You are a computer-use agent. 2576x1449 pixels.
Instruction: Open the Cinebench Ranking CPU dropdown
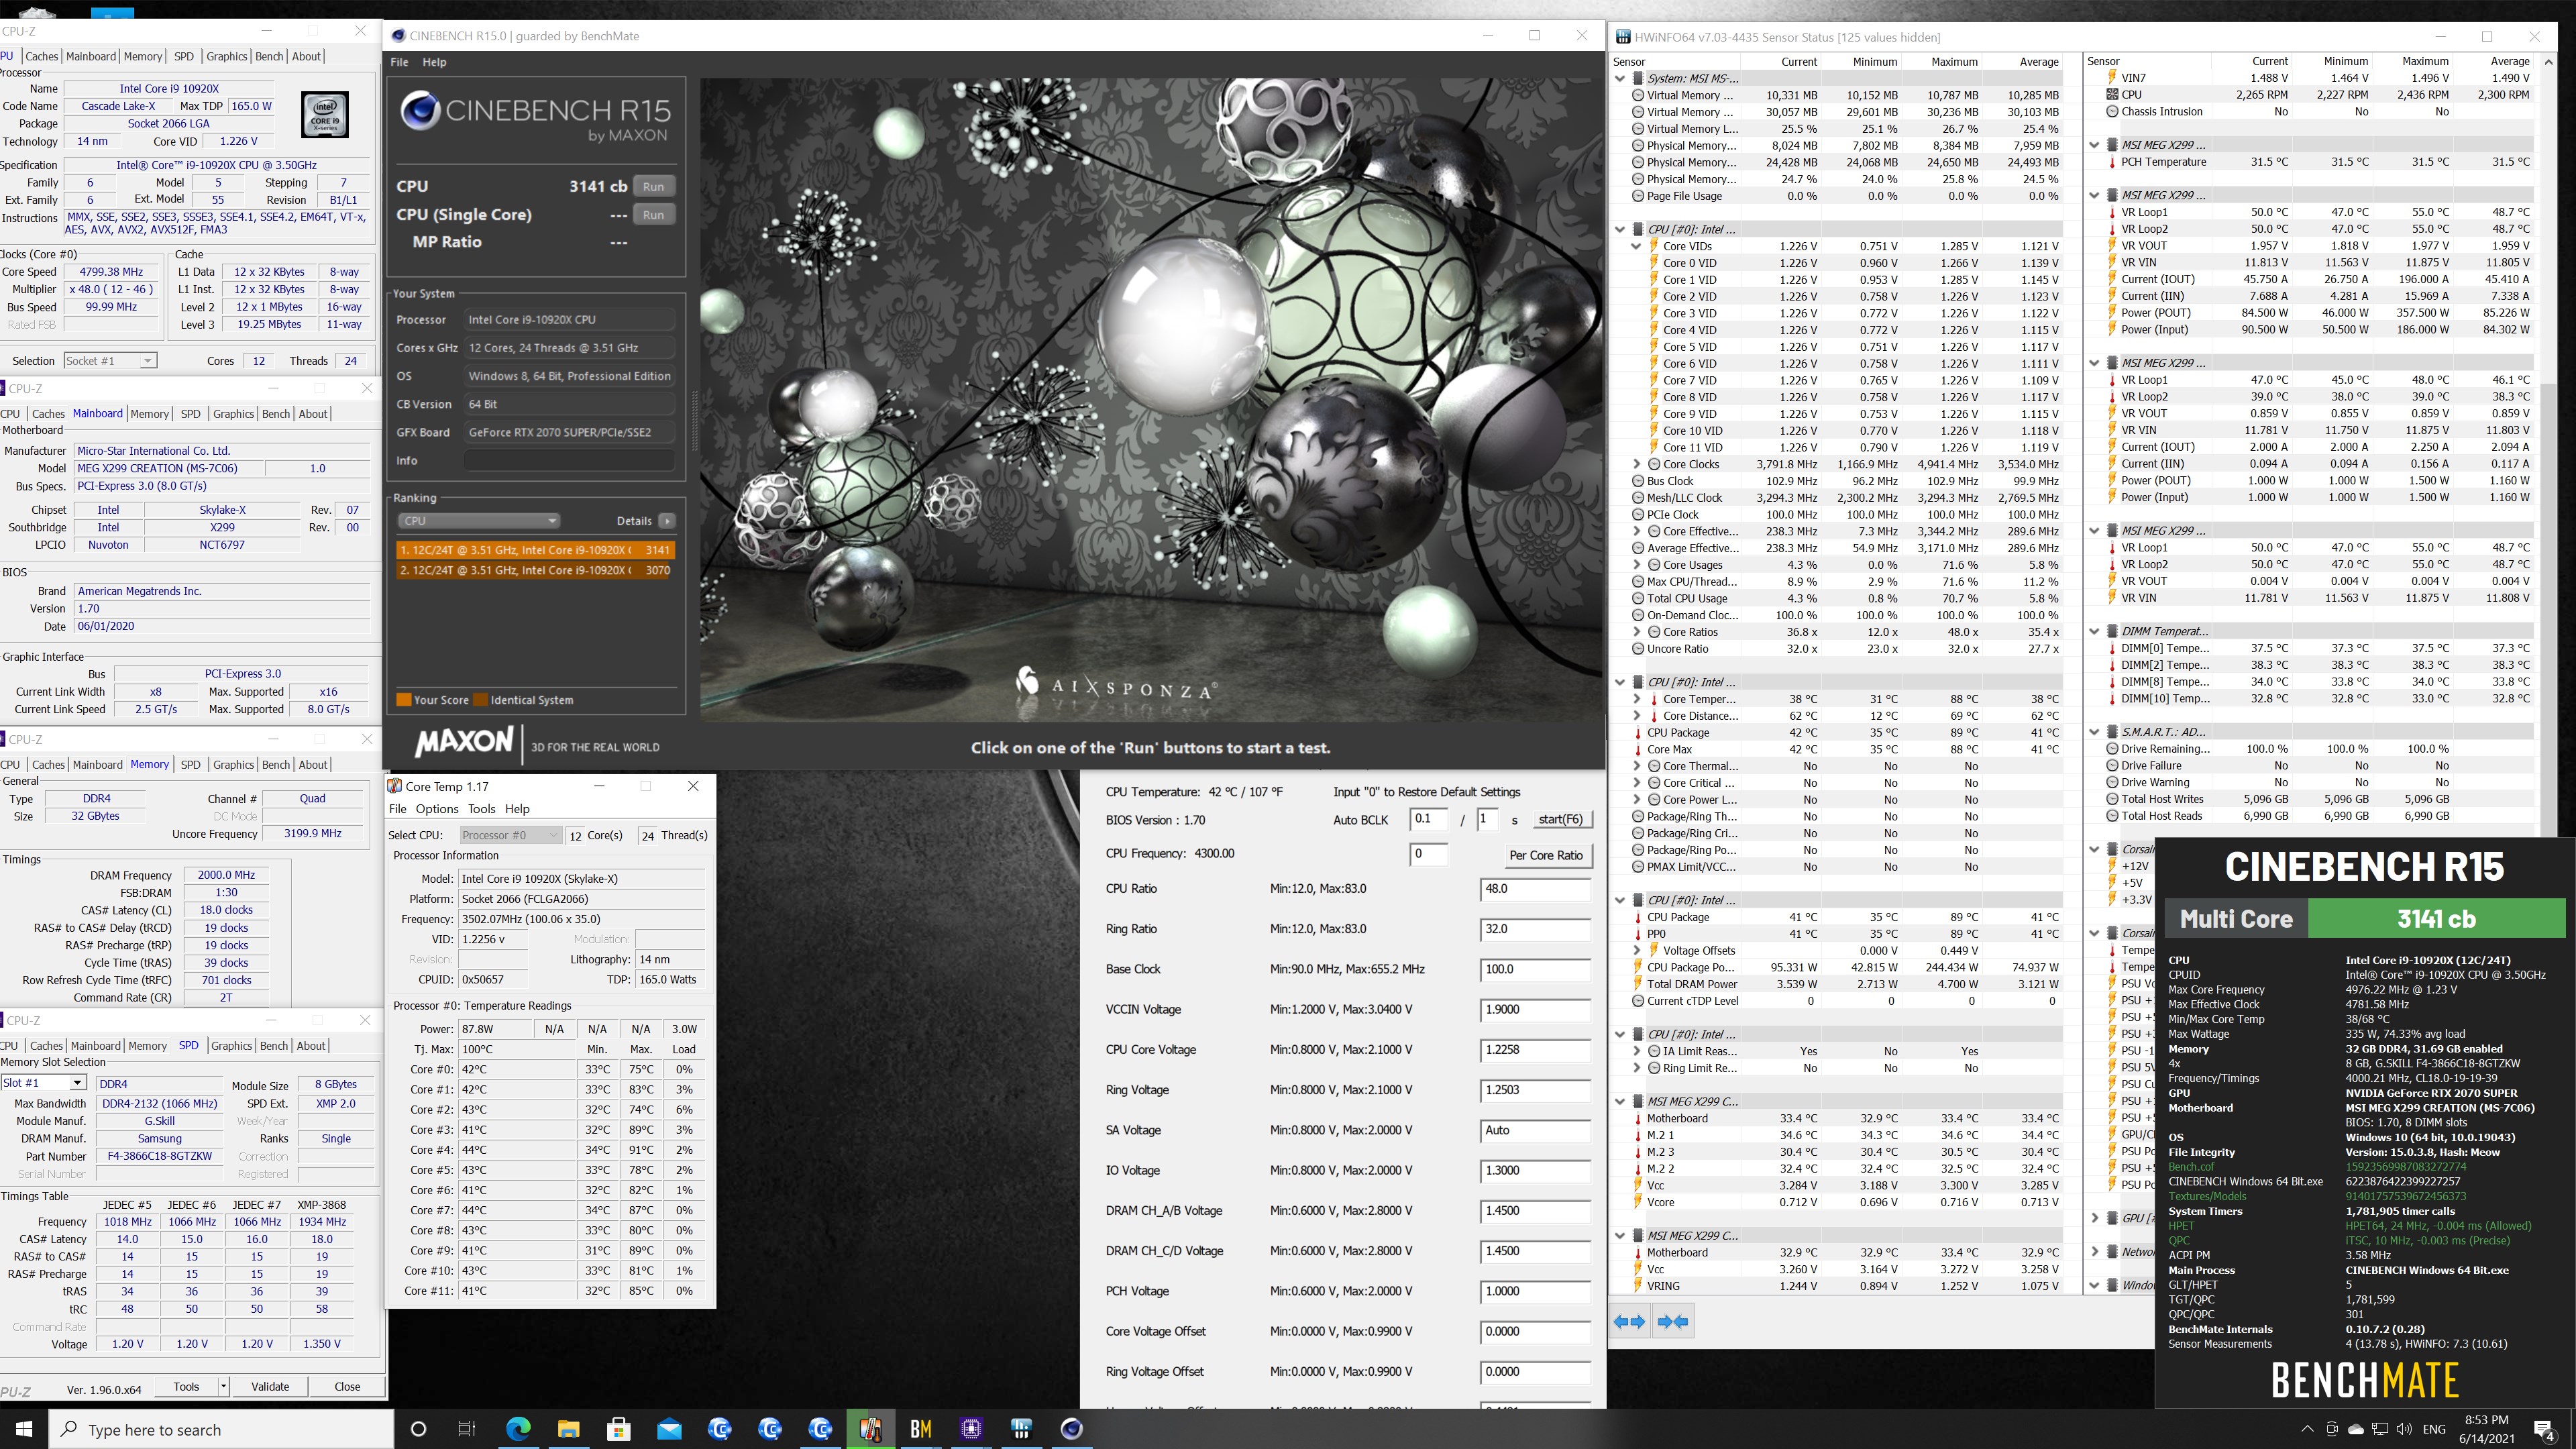click(478, 521)
